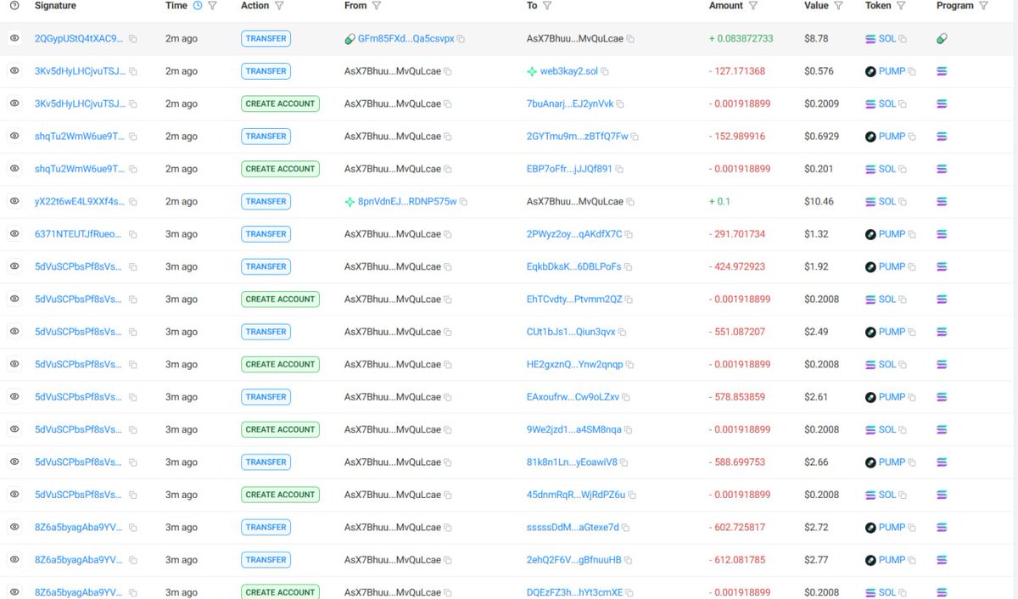This screenshot has width=1018, height=599.
Task: Copy signature 2QGypUStQ4tXAC9 using its copy icon
Action: pyautogui.click(x=133, y=39)
